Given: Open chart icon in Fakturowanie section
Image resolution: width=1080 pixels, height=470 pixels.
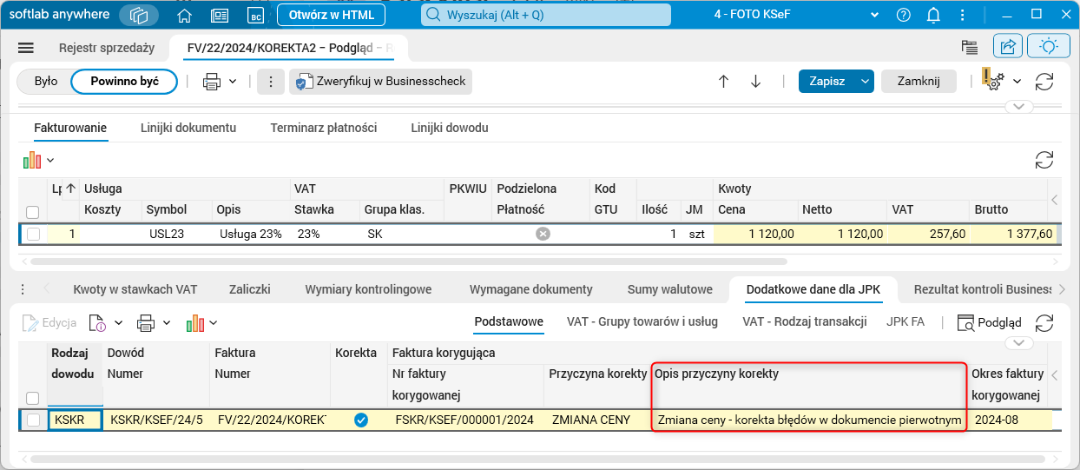Looking at the screenshot, I should point(32,160).
